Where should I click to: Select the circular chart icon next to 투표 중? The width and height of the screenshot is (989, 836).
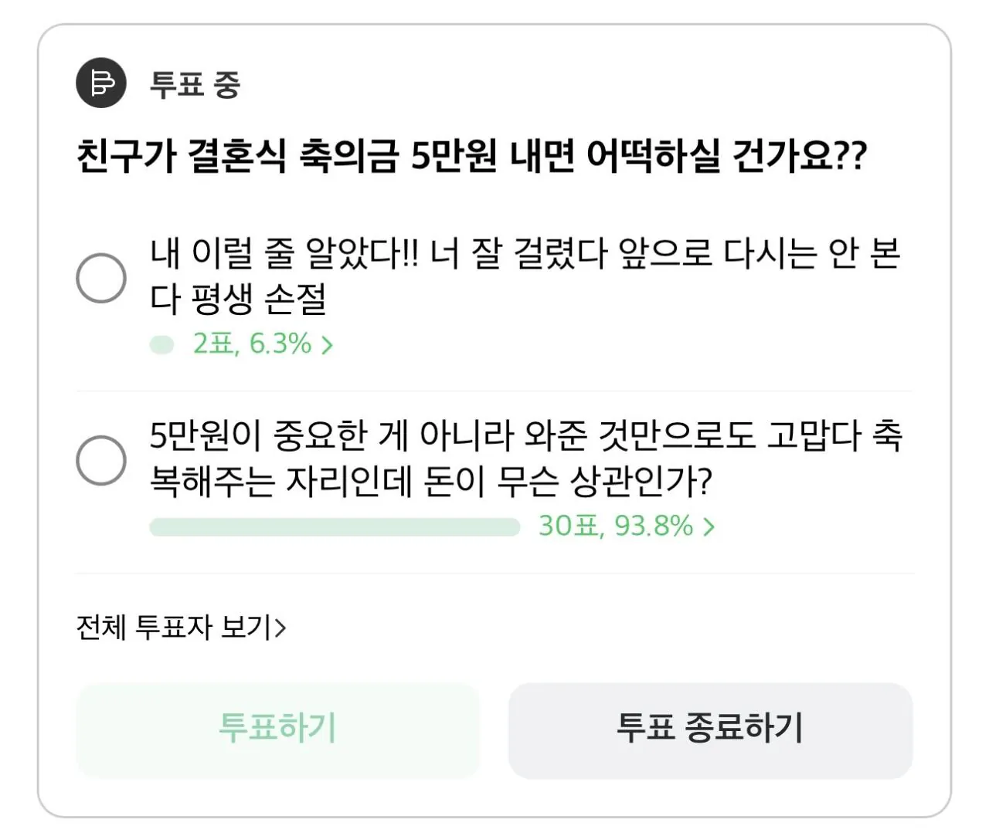[x=100, y=83]
